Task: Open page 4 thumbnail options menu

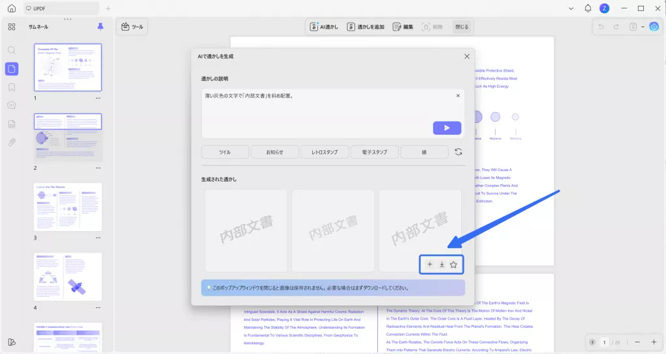Action: (x=98, y=308)
